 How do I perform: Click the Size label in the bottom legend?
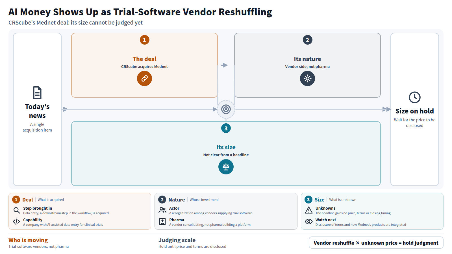pos(320,200)
